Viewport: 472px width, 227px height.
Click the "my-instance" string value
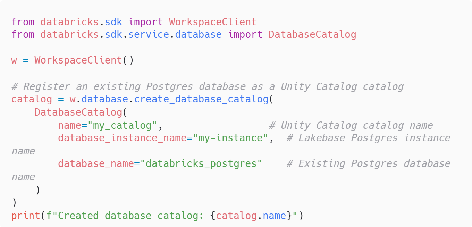(x=230, y=138)
